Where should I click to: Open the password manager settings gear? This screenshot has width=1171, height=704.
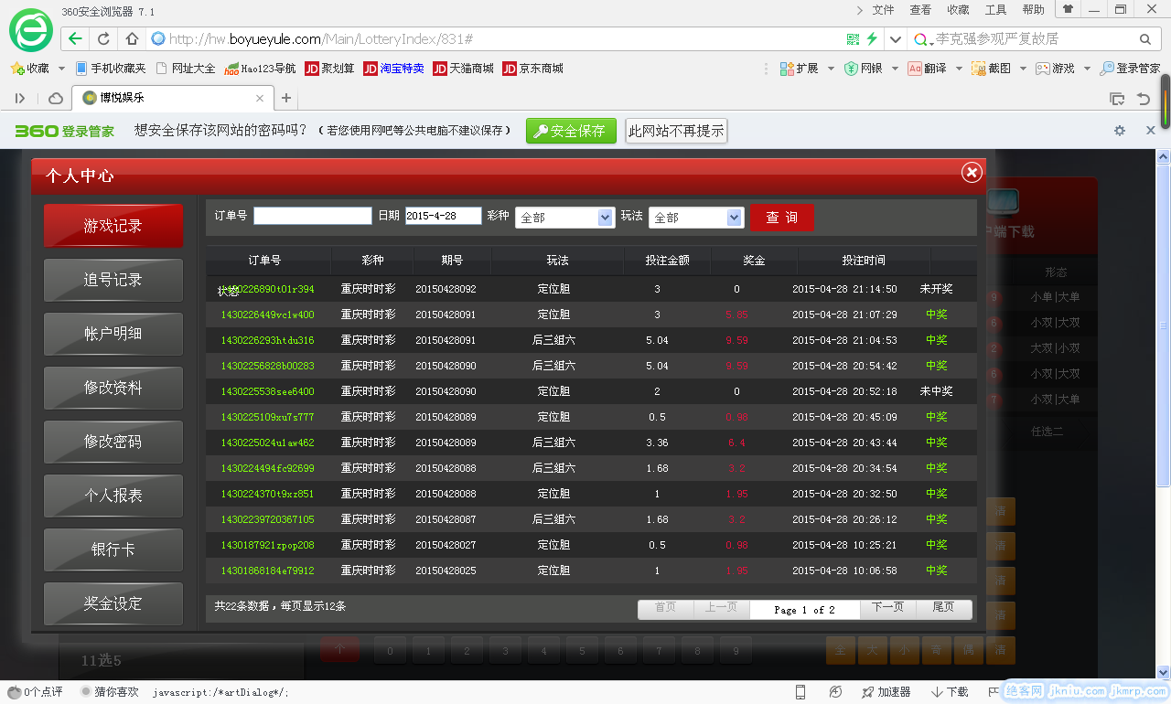coord(1119,131)
